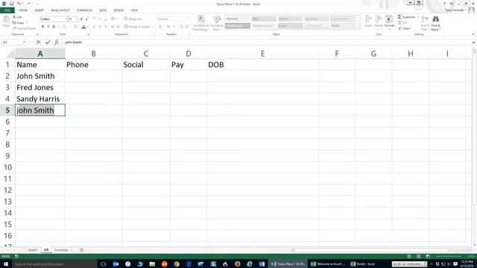This screenshot has width=477, height=268.
Task: Decrease font size with smaller A
Action: [86, 19]
